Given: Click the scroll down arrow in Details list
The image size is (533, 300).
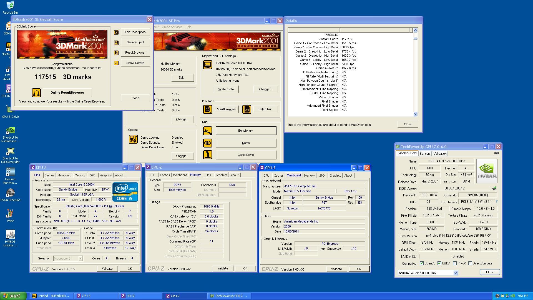Looking at the screenshot, I should tap(415, 114).
